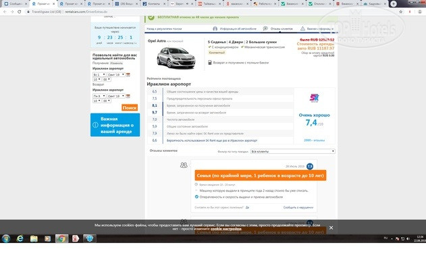Open the cookie настройки link
This screenshot has height=270, width=426.
tap(226, 229)
